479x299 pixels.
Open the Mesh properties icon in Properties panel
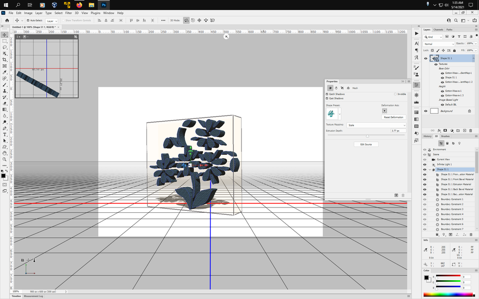click(x=331, y=88)
